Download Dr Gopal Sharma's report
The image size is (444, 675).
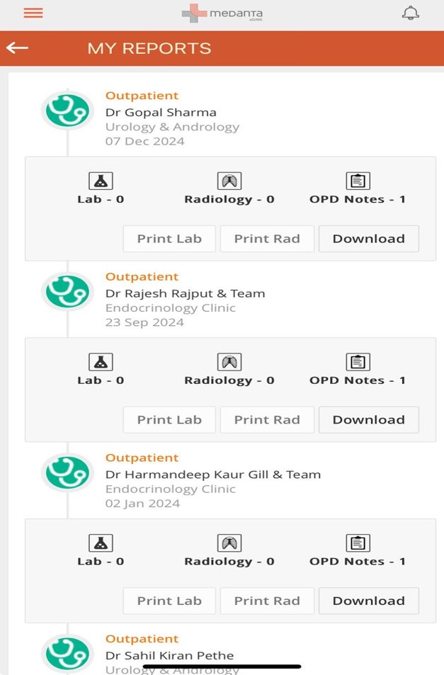[x=369, y=239]
